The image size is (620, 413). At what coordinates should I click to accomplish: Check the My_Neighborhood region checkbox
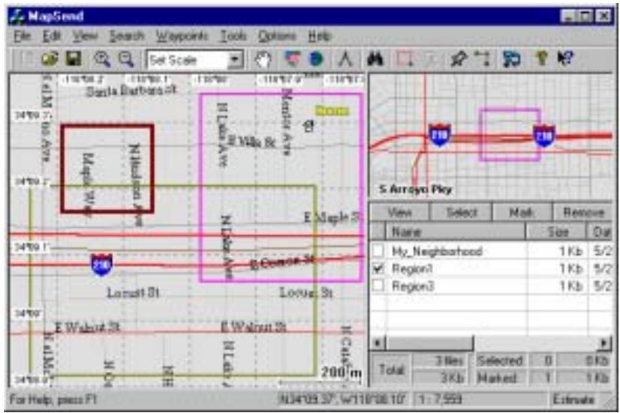[x=378, y=250]
